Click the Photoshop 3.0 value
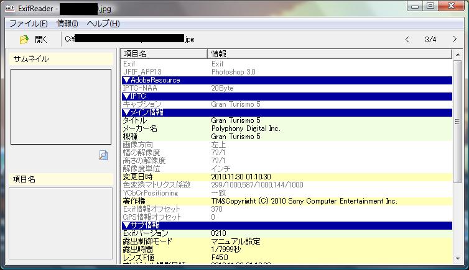This screenshot has width=469, height=270. pos(233,72)
